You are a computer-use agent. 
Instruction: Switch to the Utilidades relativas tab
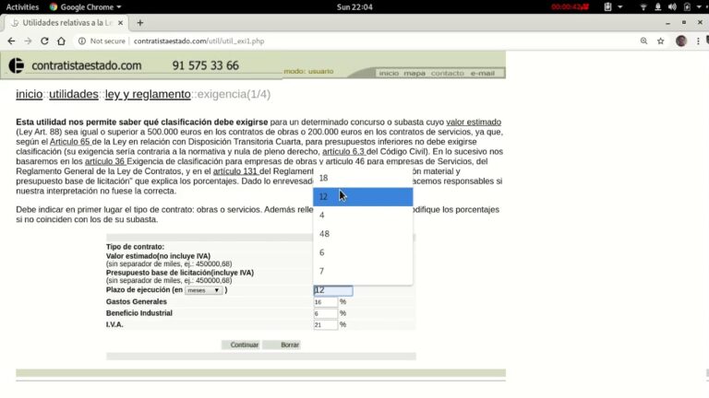pyautogui.click(x=66, y=22)
